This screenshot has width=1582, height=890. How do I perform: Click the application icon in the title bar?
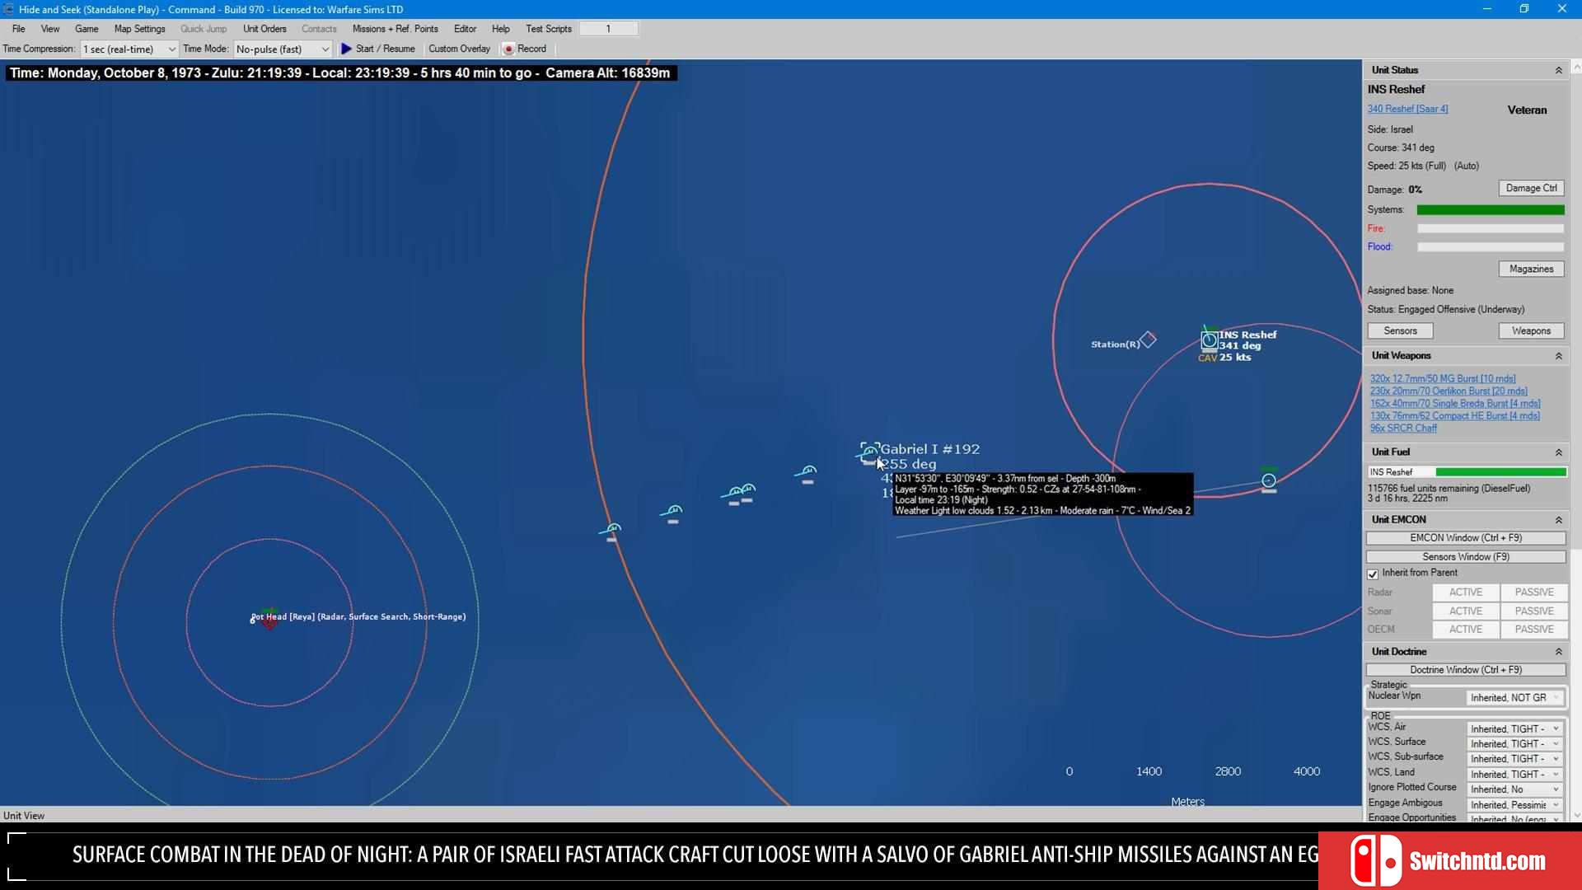coord(8,9)
